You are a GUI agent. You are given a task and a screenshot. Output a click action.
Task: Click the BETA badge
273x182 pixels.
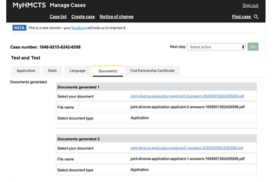pos(19,28)
